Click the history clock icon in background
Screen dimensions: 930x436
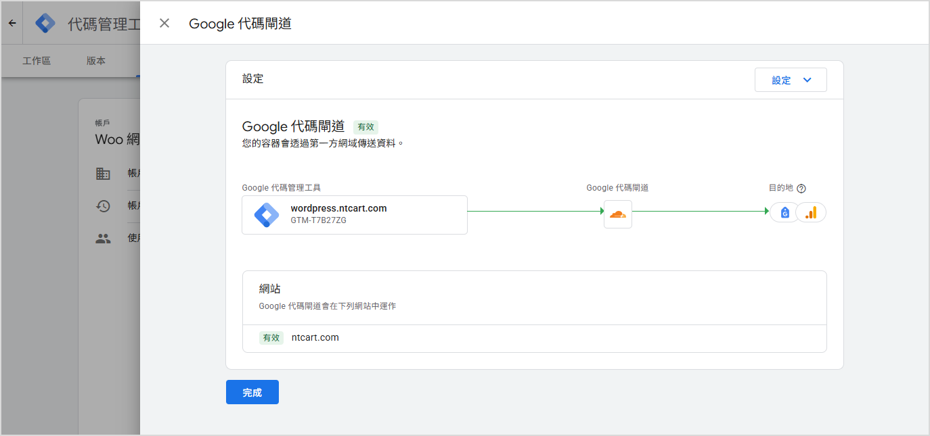[x=103, y=206]
